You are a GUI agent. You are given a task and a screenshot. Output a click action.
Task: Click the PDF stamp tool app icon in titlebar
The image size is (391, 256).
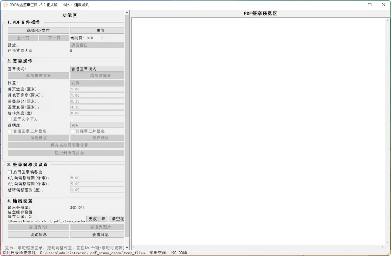click(x=5, y=5)
